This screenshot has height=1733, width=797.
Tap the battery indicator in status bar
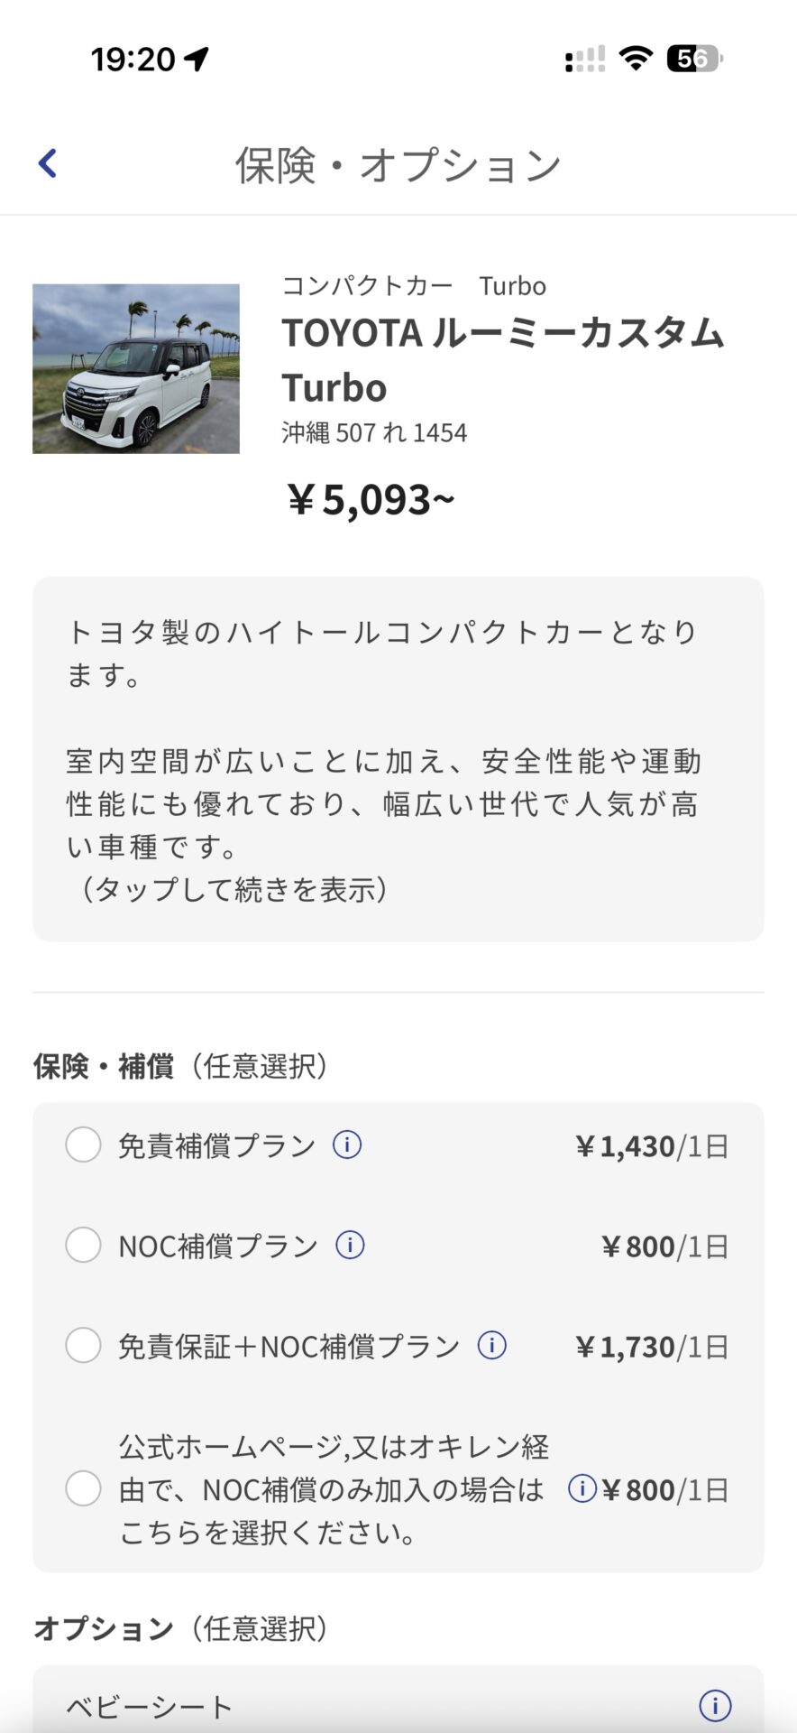(x=695, y=60)
